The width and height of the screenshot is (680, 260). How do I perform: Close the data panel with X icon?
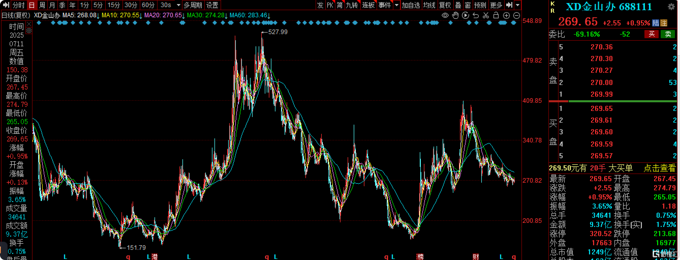29,24
